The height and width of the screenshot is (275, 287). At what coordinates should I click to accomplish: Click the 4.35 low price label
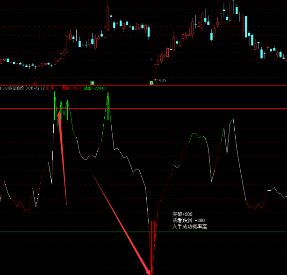(162, 80)
